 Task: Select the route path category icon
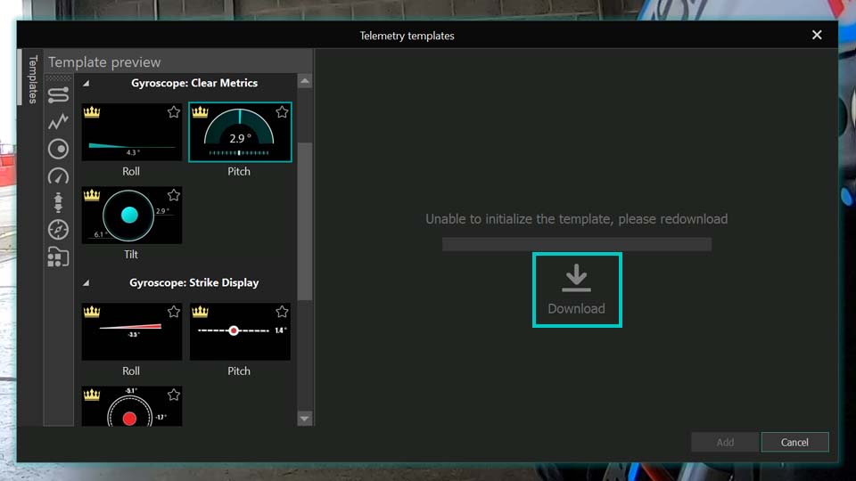pyautogui.click(x=58, y=94)
